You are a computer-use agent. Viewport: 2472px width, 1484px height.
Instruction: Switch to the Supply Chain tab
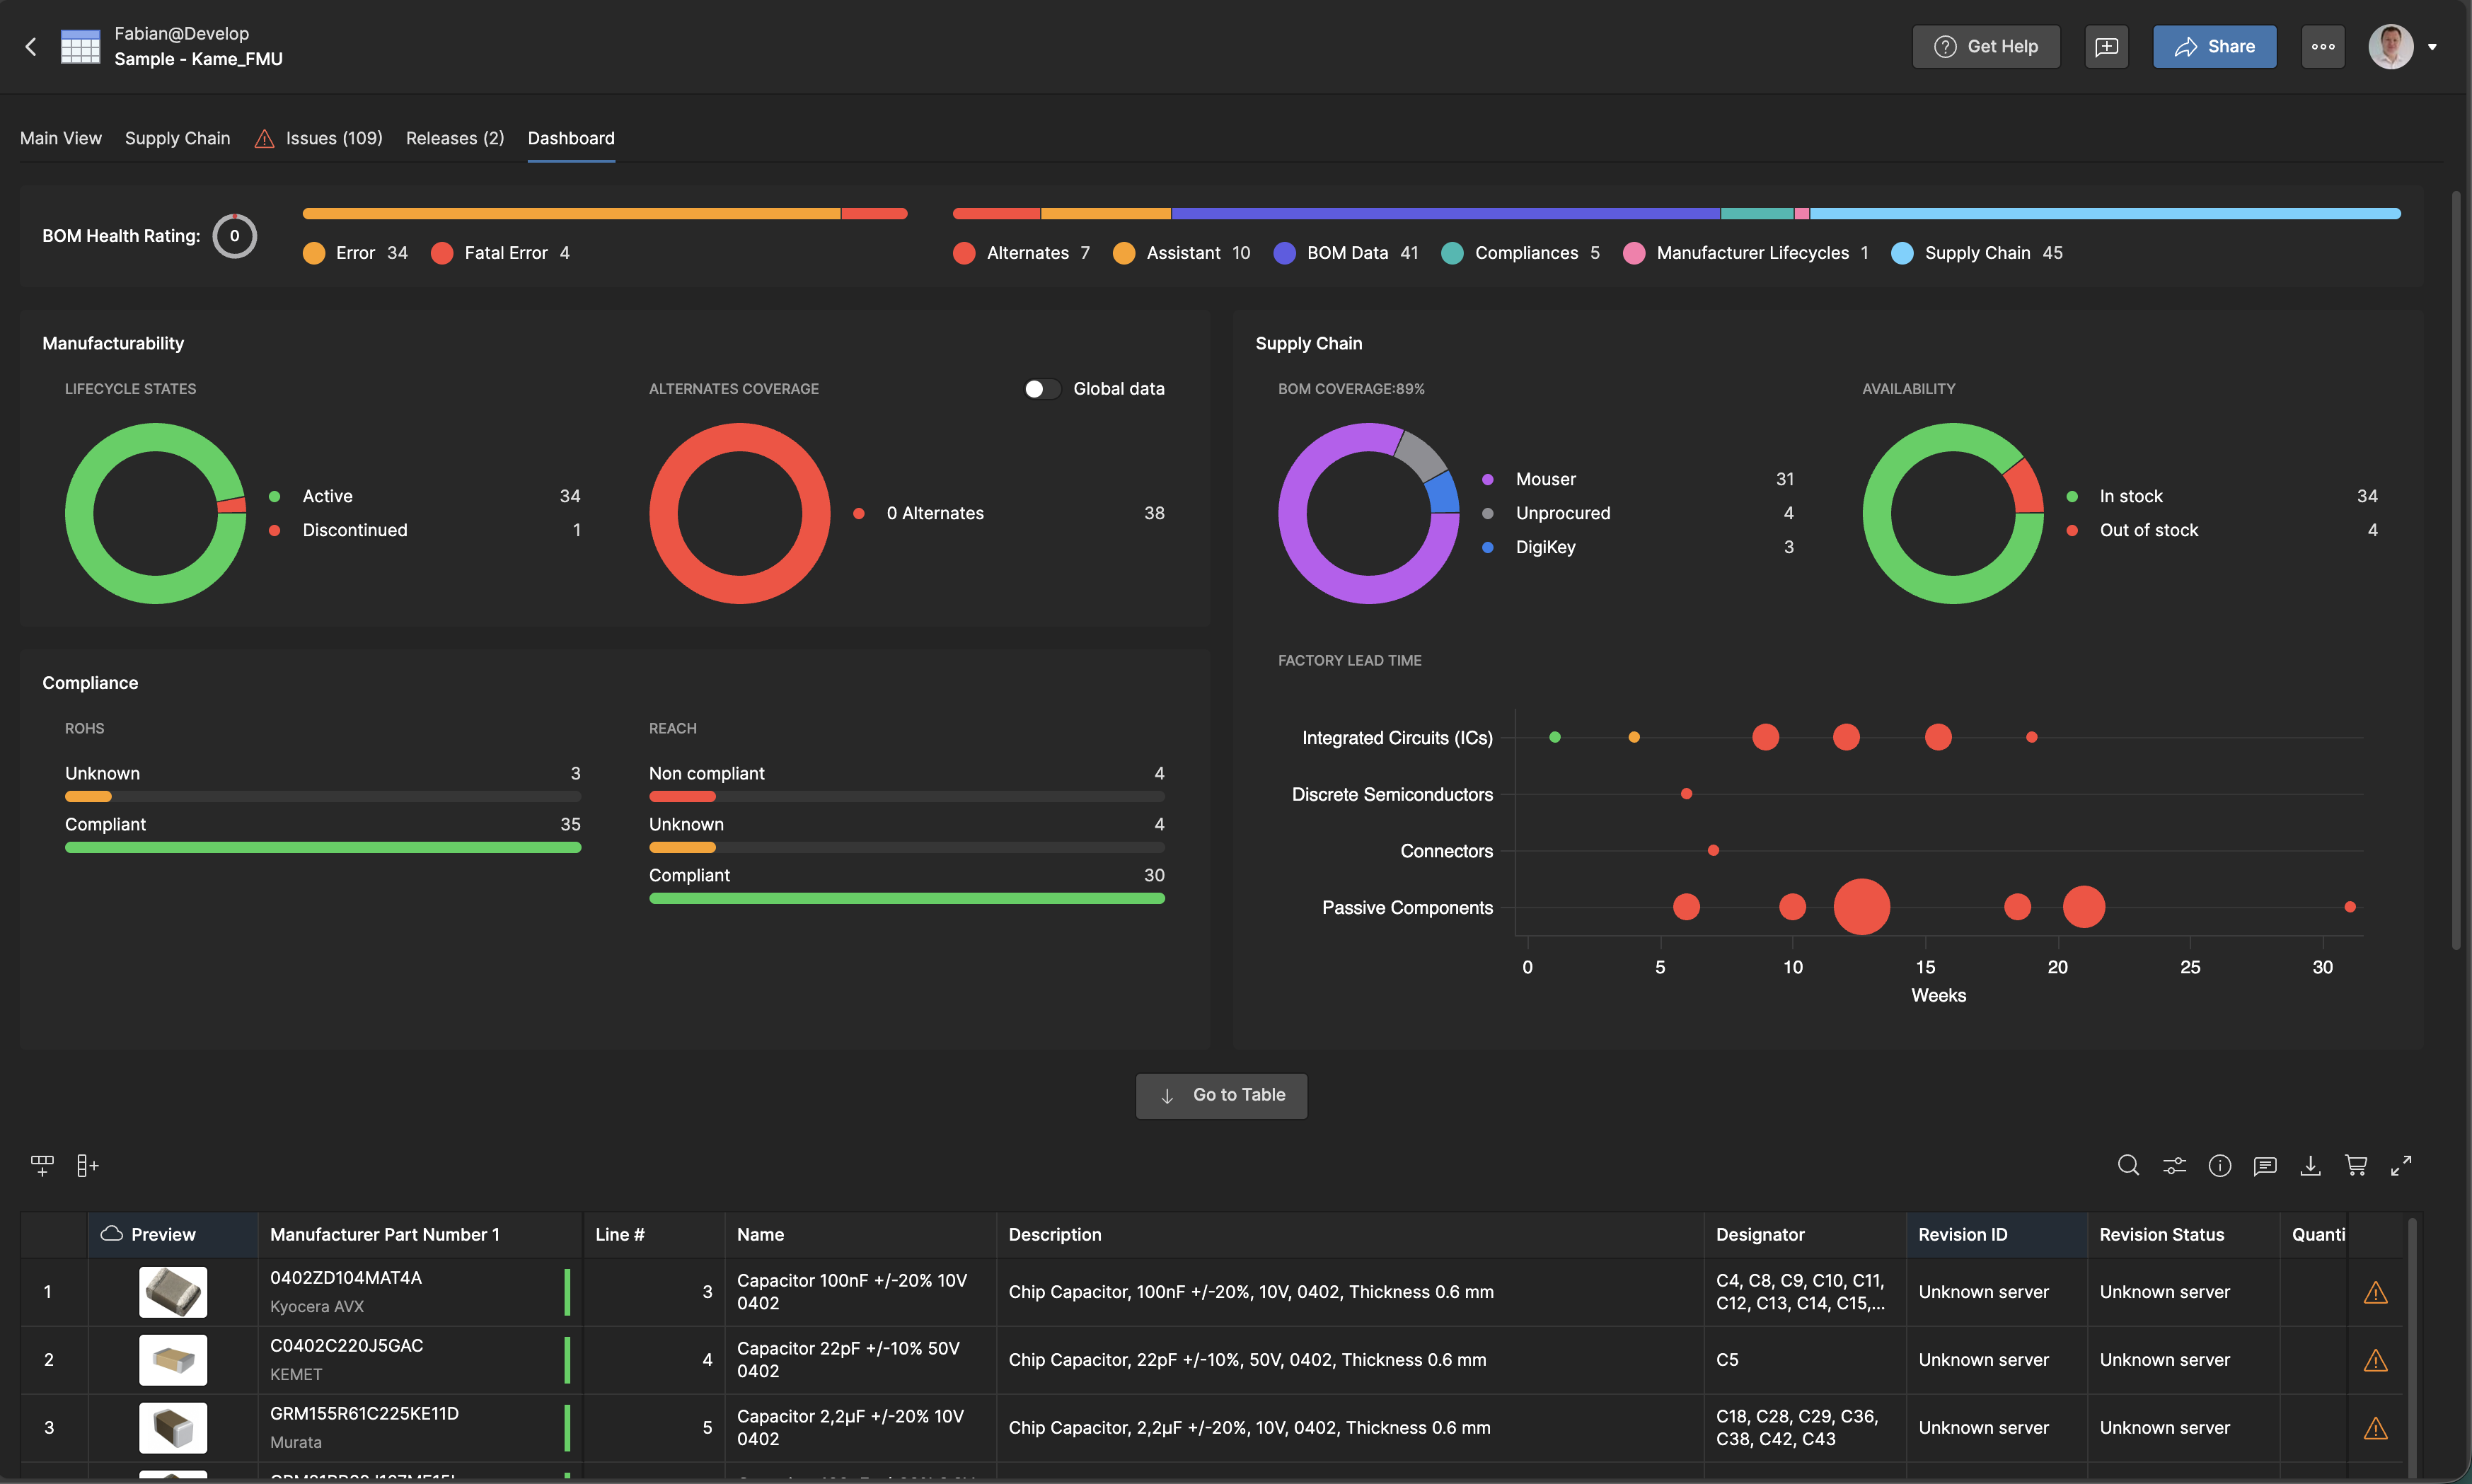(x=177, y=138)
